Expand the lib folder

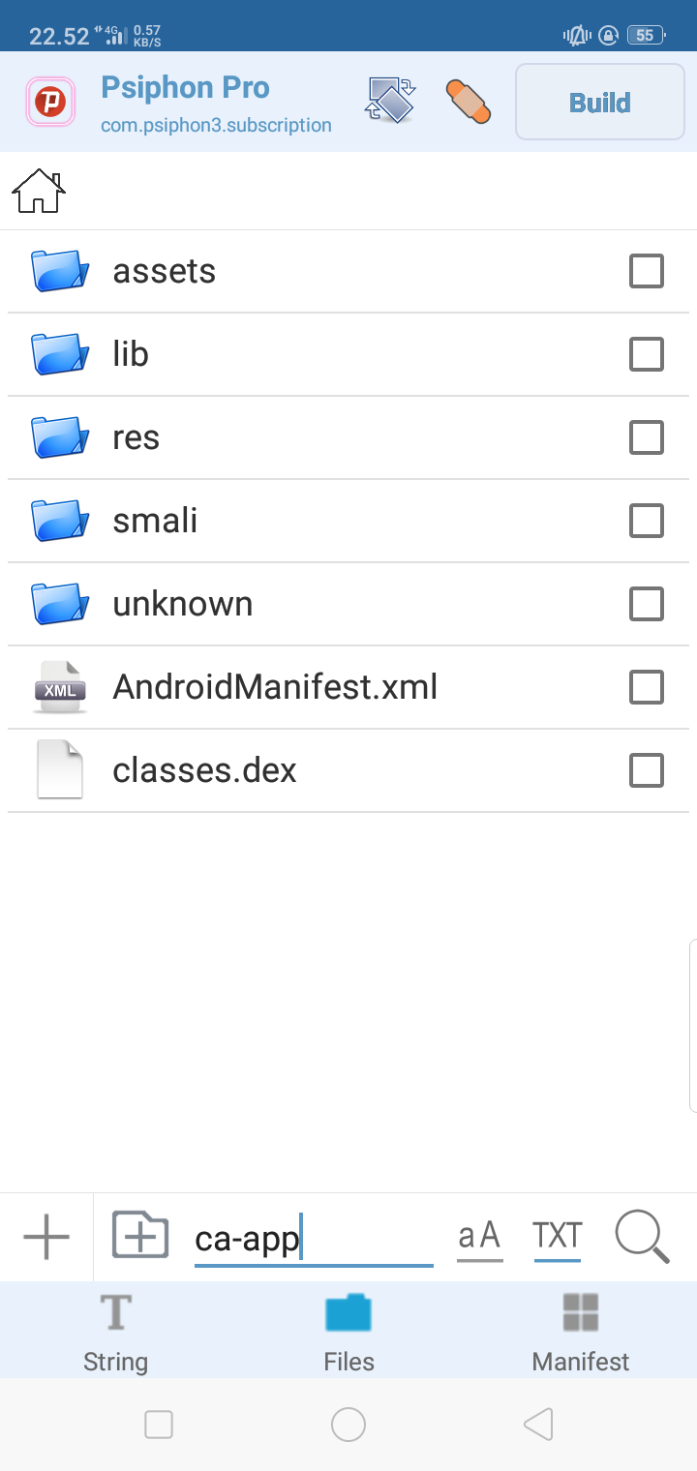click(131, 354)
